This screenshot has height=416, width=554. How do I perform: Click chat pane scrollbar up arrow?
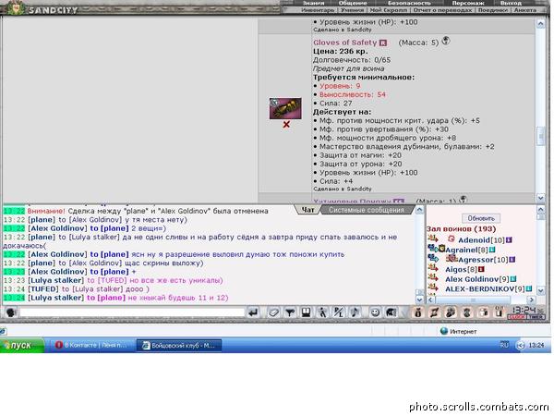pyautogui.click(x=419, y=210)
